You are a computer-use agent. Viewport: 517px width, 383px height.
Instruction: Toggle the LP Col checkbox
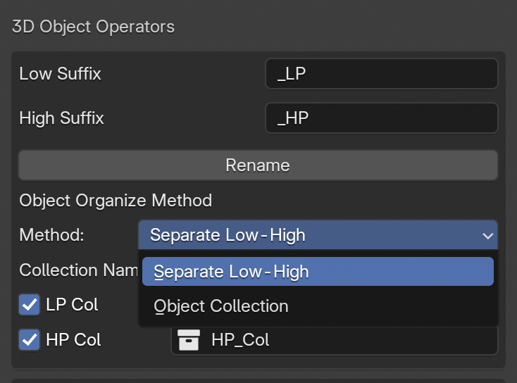[x=30, y=305]
